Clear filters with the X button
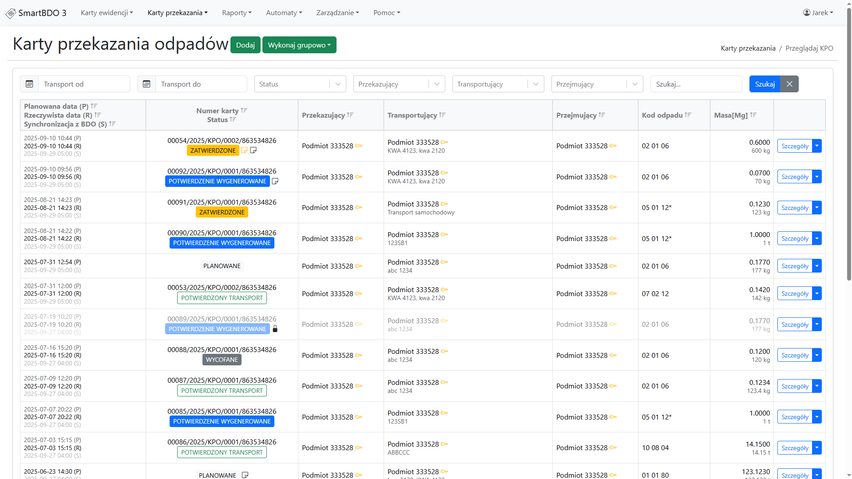The image size is (852, 479). (x=789, y=84)
